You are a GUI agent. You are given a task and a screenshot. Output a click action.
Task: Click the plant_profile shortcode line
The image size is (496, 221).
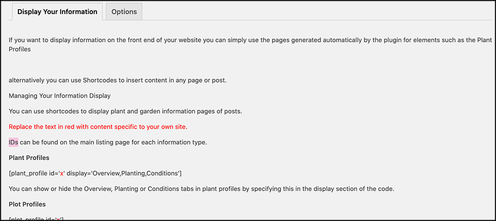(95, 174)
